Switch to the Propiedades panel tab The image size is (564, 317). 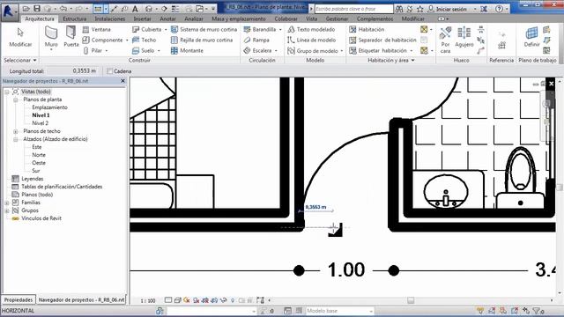coord(19,299)
